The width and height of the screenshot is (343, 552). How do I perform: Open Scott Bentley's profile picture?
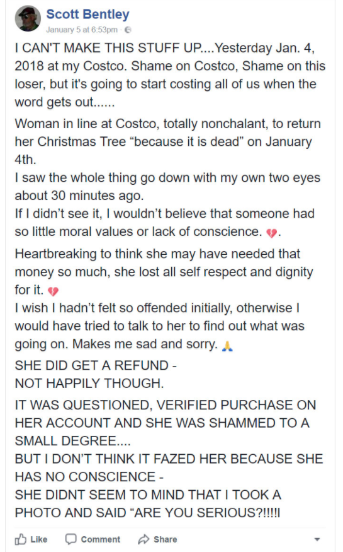point(28,18)
